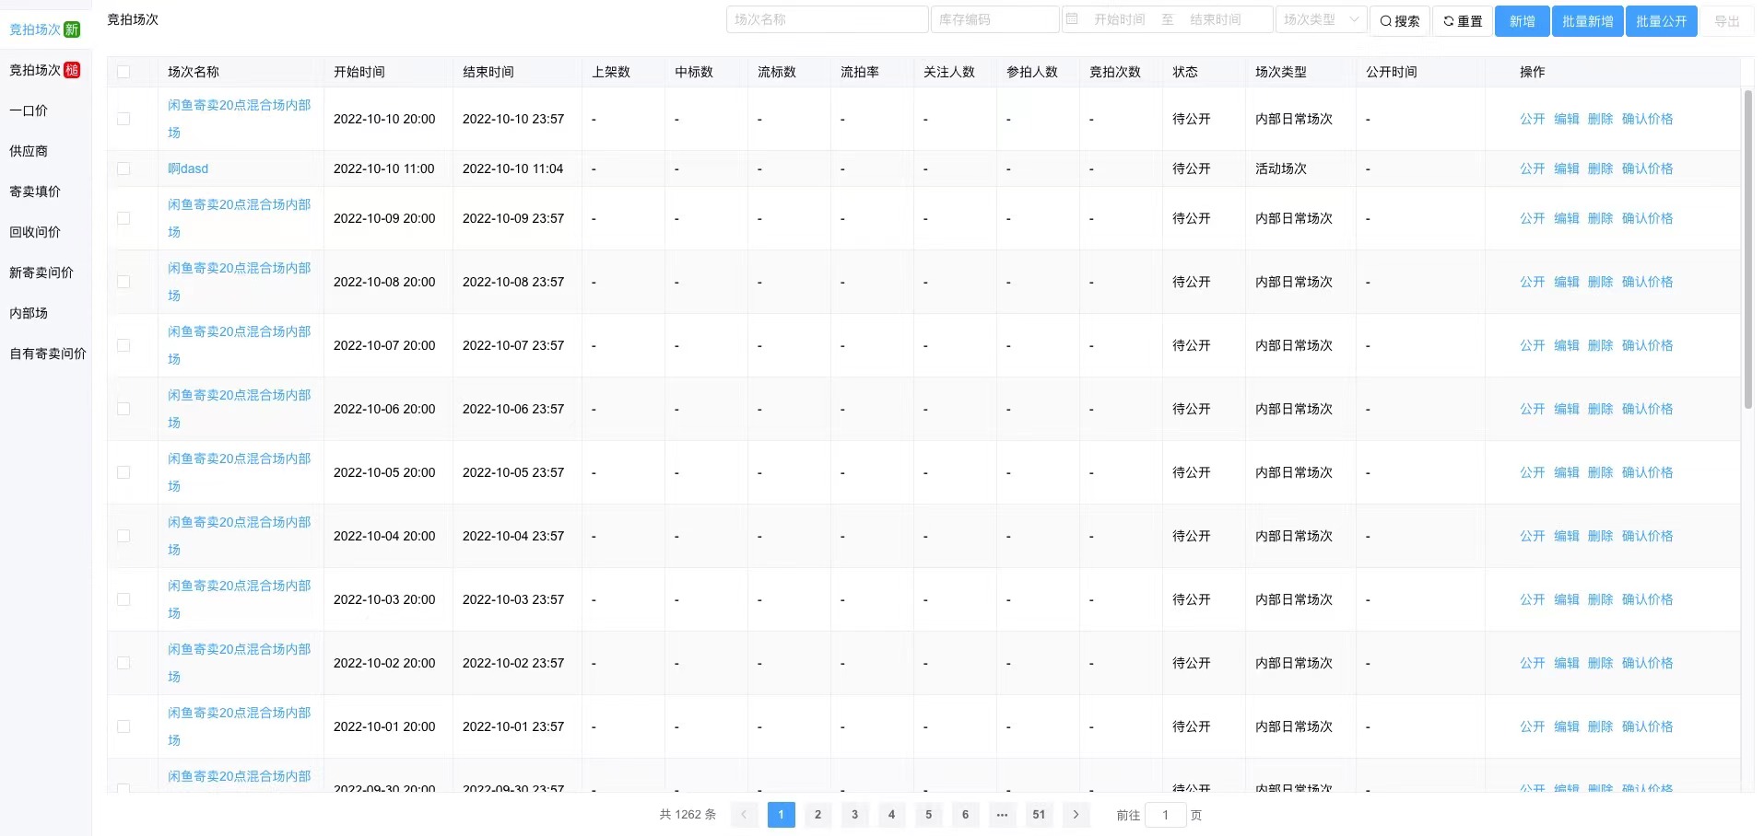The image size is (1764, 836).
Task: Open the 啊dasd session link
Action: coord(188,168)
